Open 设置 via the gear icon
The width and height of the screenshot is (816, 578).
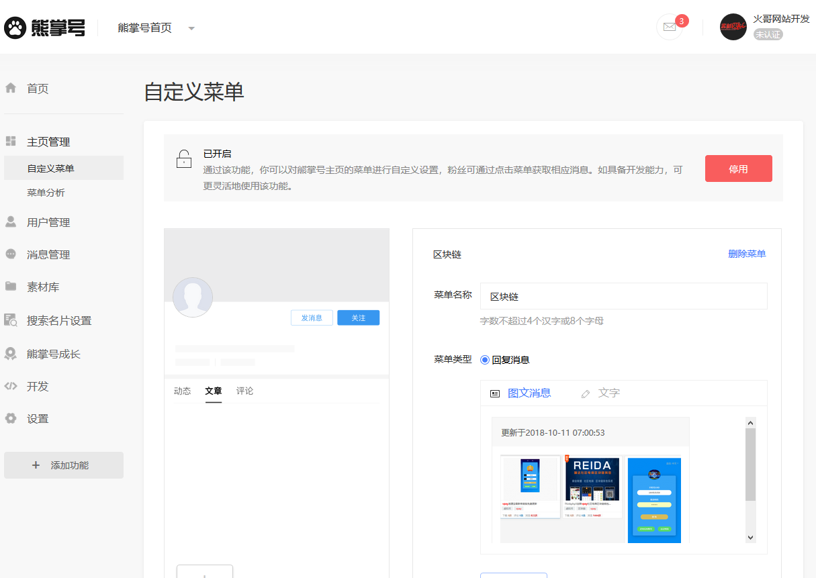point(11,418)
